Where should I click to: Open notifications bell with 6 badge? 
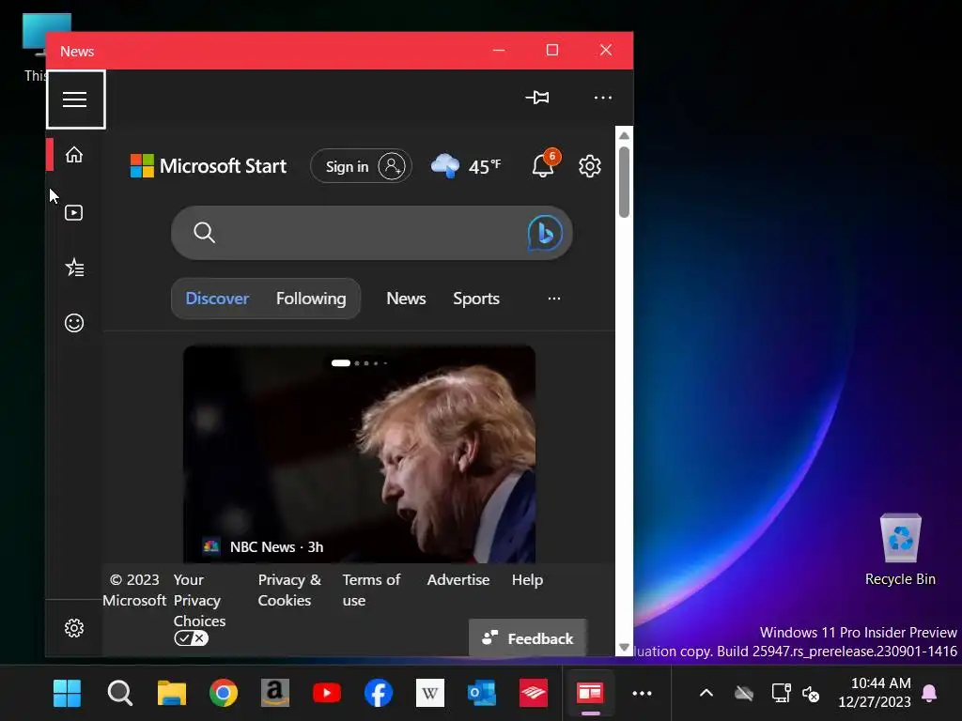click(545, 164)
